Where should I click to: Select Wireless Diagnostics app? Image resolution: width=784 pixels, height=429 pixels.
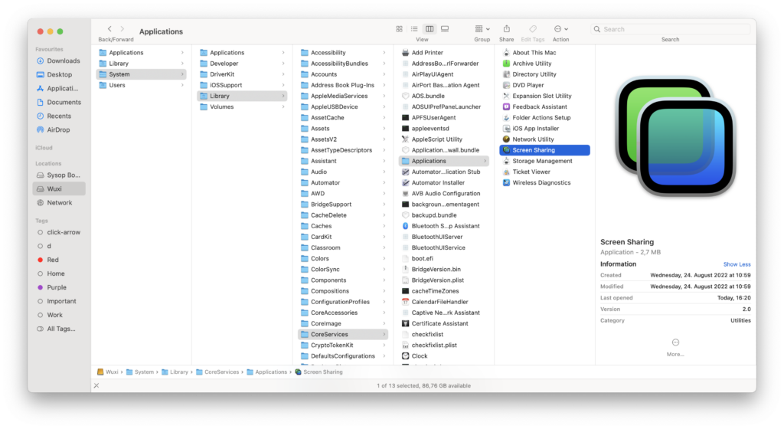coord(544,182)
